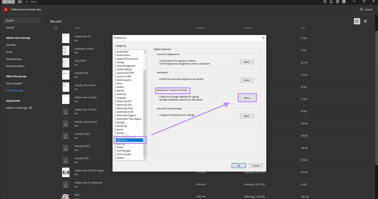
Task: Open the Adobe How To_Redacted PDF icon
Action: tap(66, 184)
